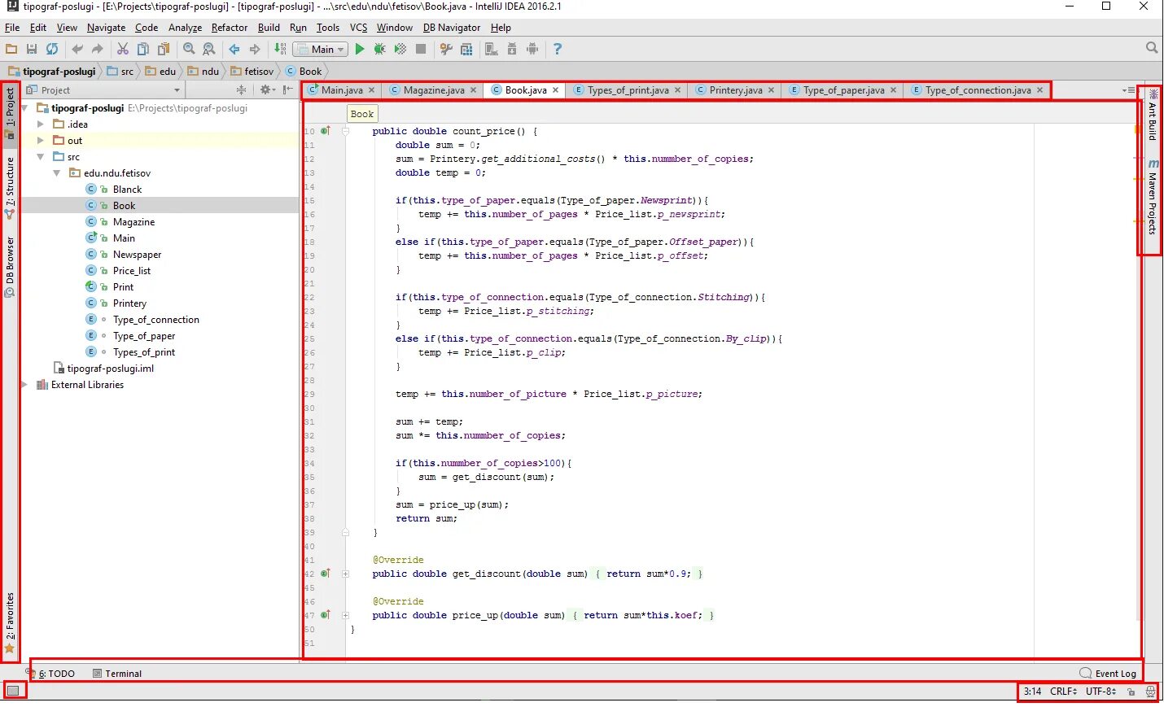Open the Project Structure icon
Image resolution: width=1164 pixels, height=707 pixels.
coord(466,50)
